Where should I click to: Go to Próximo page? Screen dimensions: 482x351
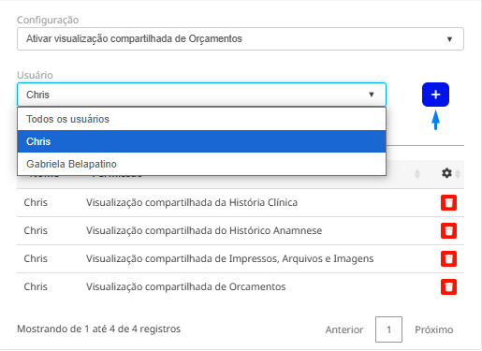tap(434, 329)
